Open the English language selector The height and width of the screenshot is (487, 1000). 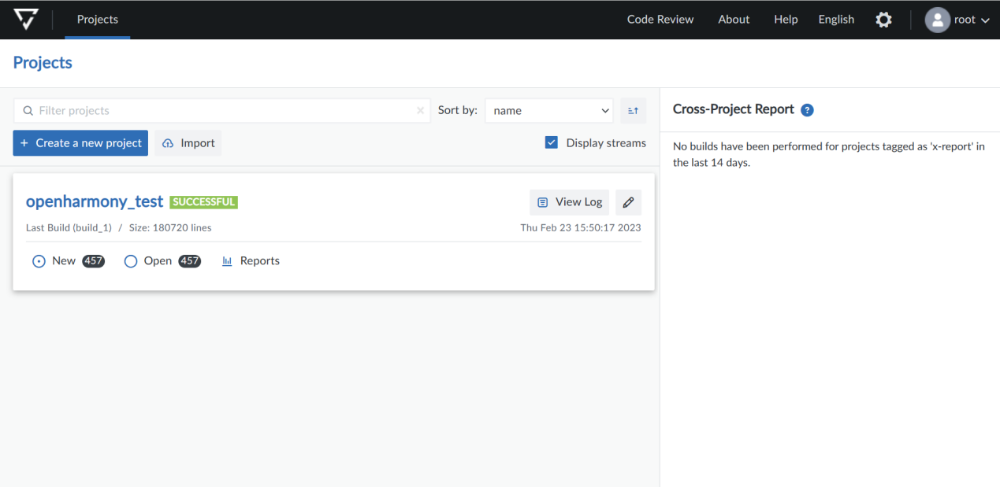(836, 20)
